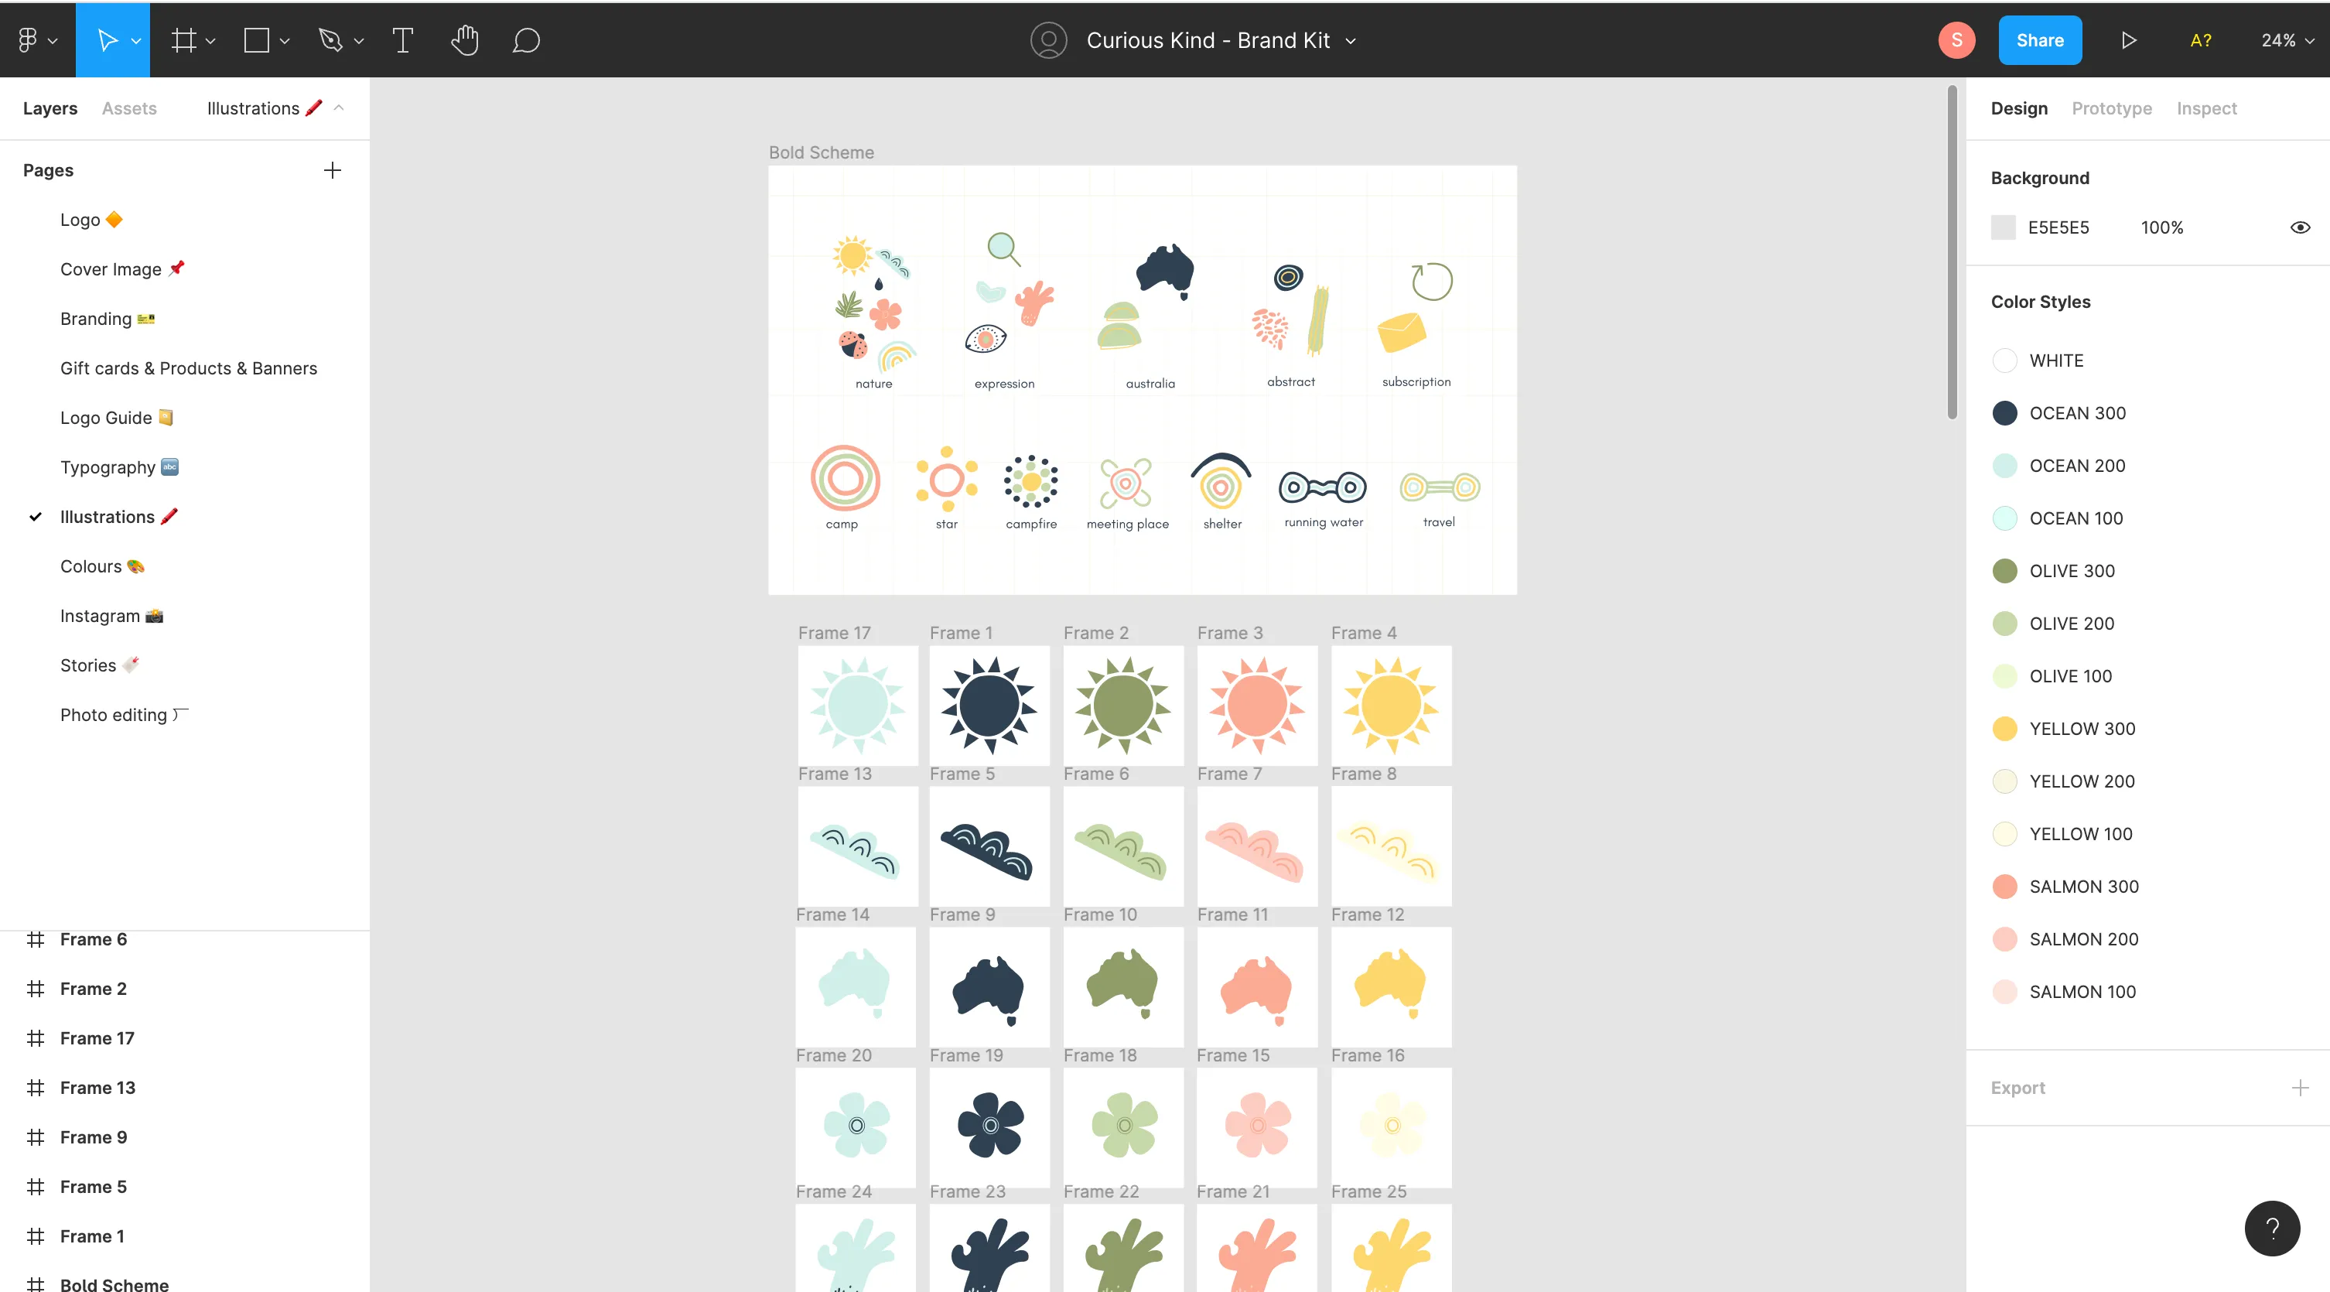Switch to the Prototype tab
The width and height of the screenshot is (2330, 1292).
[2111, 108]
